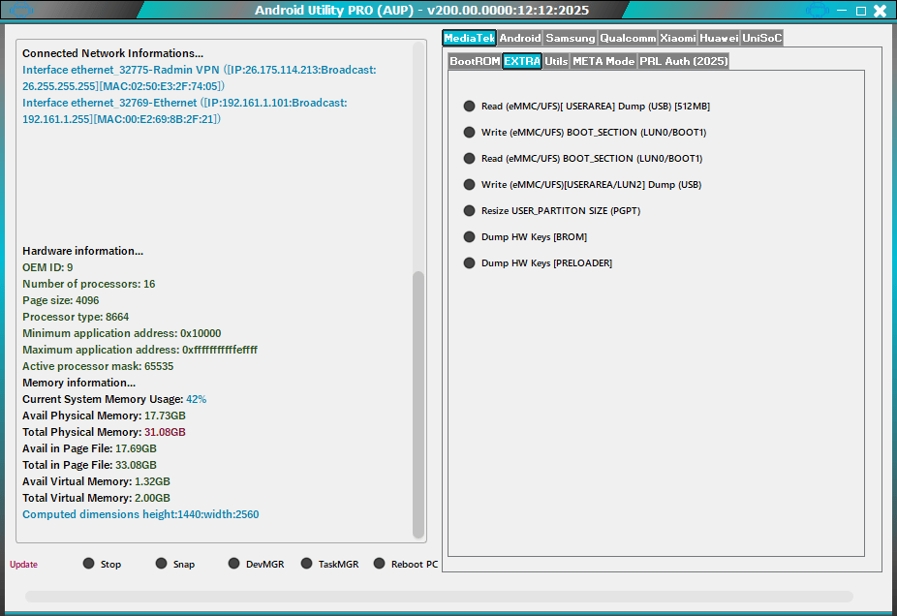This screenshot has height=616, width=897.
Task: Click the icon left of the minimize button
Action: click(817, 11)
